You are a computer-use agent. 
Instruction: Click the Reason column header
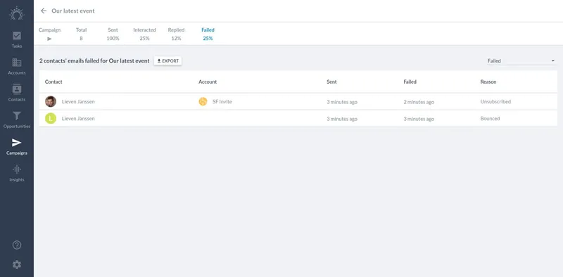488,82
